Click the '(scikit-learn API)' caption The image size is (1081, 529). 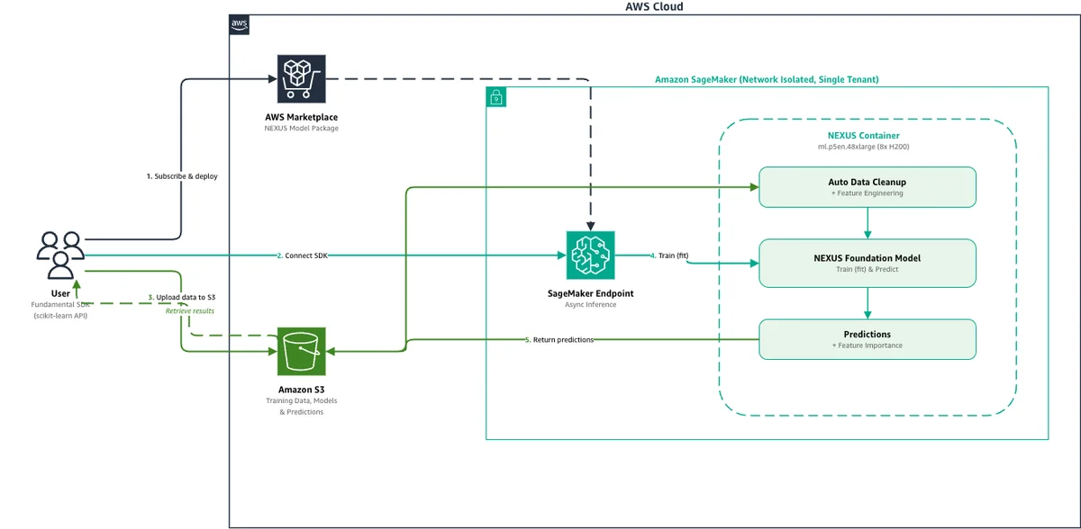point(60,317)
